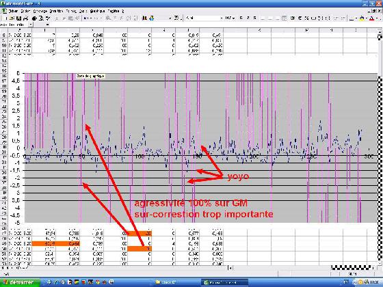Image resolution: width=383 pixels, height=287 pixels.
Task: Click inside the Name Box field
Action: coord(14,25)
